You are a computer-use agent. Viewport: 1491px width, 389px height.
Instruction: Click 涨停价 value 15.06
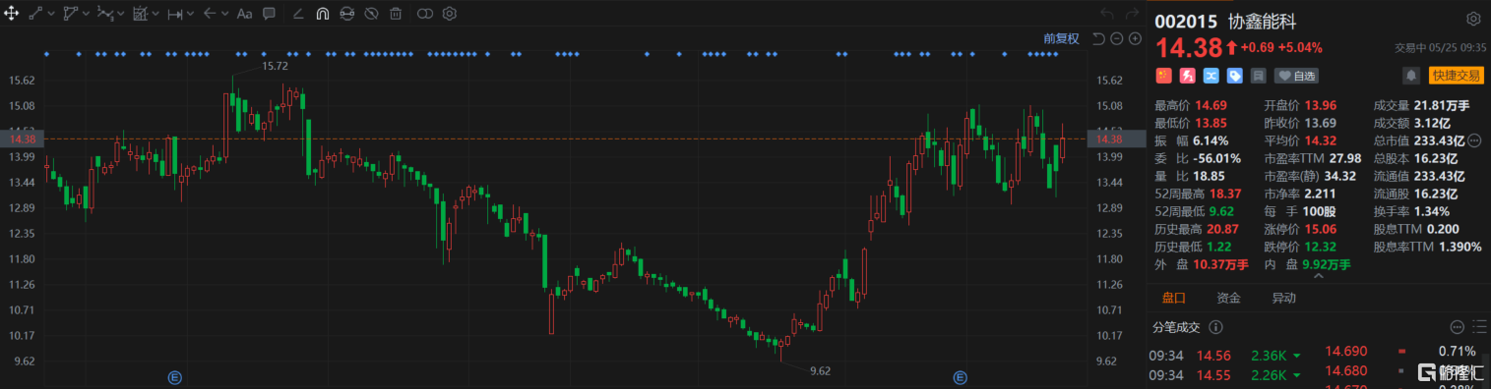tap(1321, 229)
